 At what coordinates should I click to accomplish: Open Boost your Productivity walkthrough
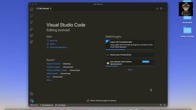click(130, 55)
